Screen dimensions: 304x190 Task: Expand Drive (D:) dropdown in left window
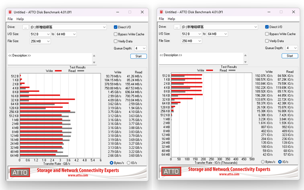coord(68,27)
